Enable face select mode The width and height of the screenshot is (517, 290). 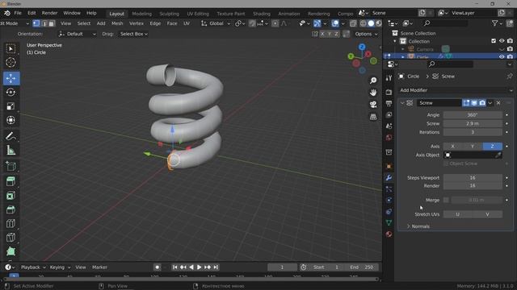(x=52, y=23)
